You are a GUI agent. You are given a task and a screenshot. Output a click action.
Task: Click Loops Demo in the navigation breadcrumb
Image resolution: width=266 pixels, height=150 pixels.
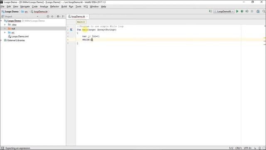click(10, 12)
